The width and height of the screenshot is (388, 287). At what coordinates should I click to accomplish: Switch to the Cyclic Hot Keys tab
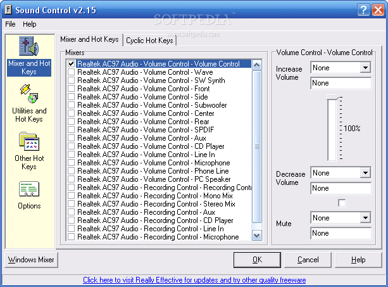[149, 41]
